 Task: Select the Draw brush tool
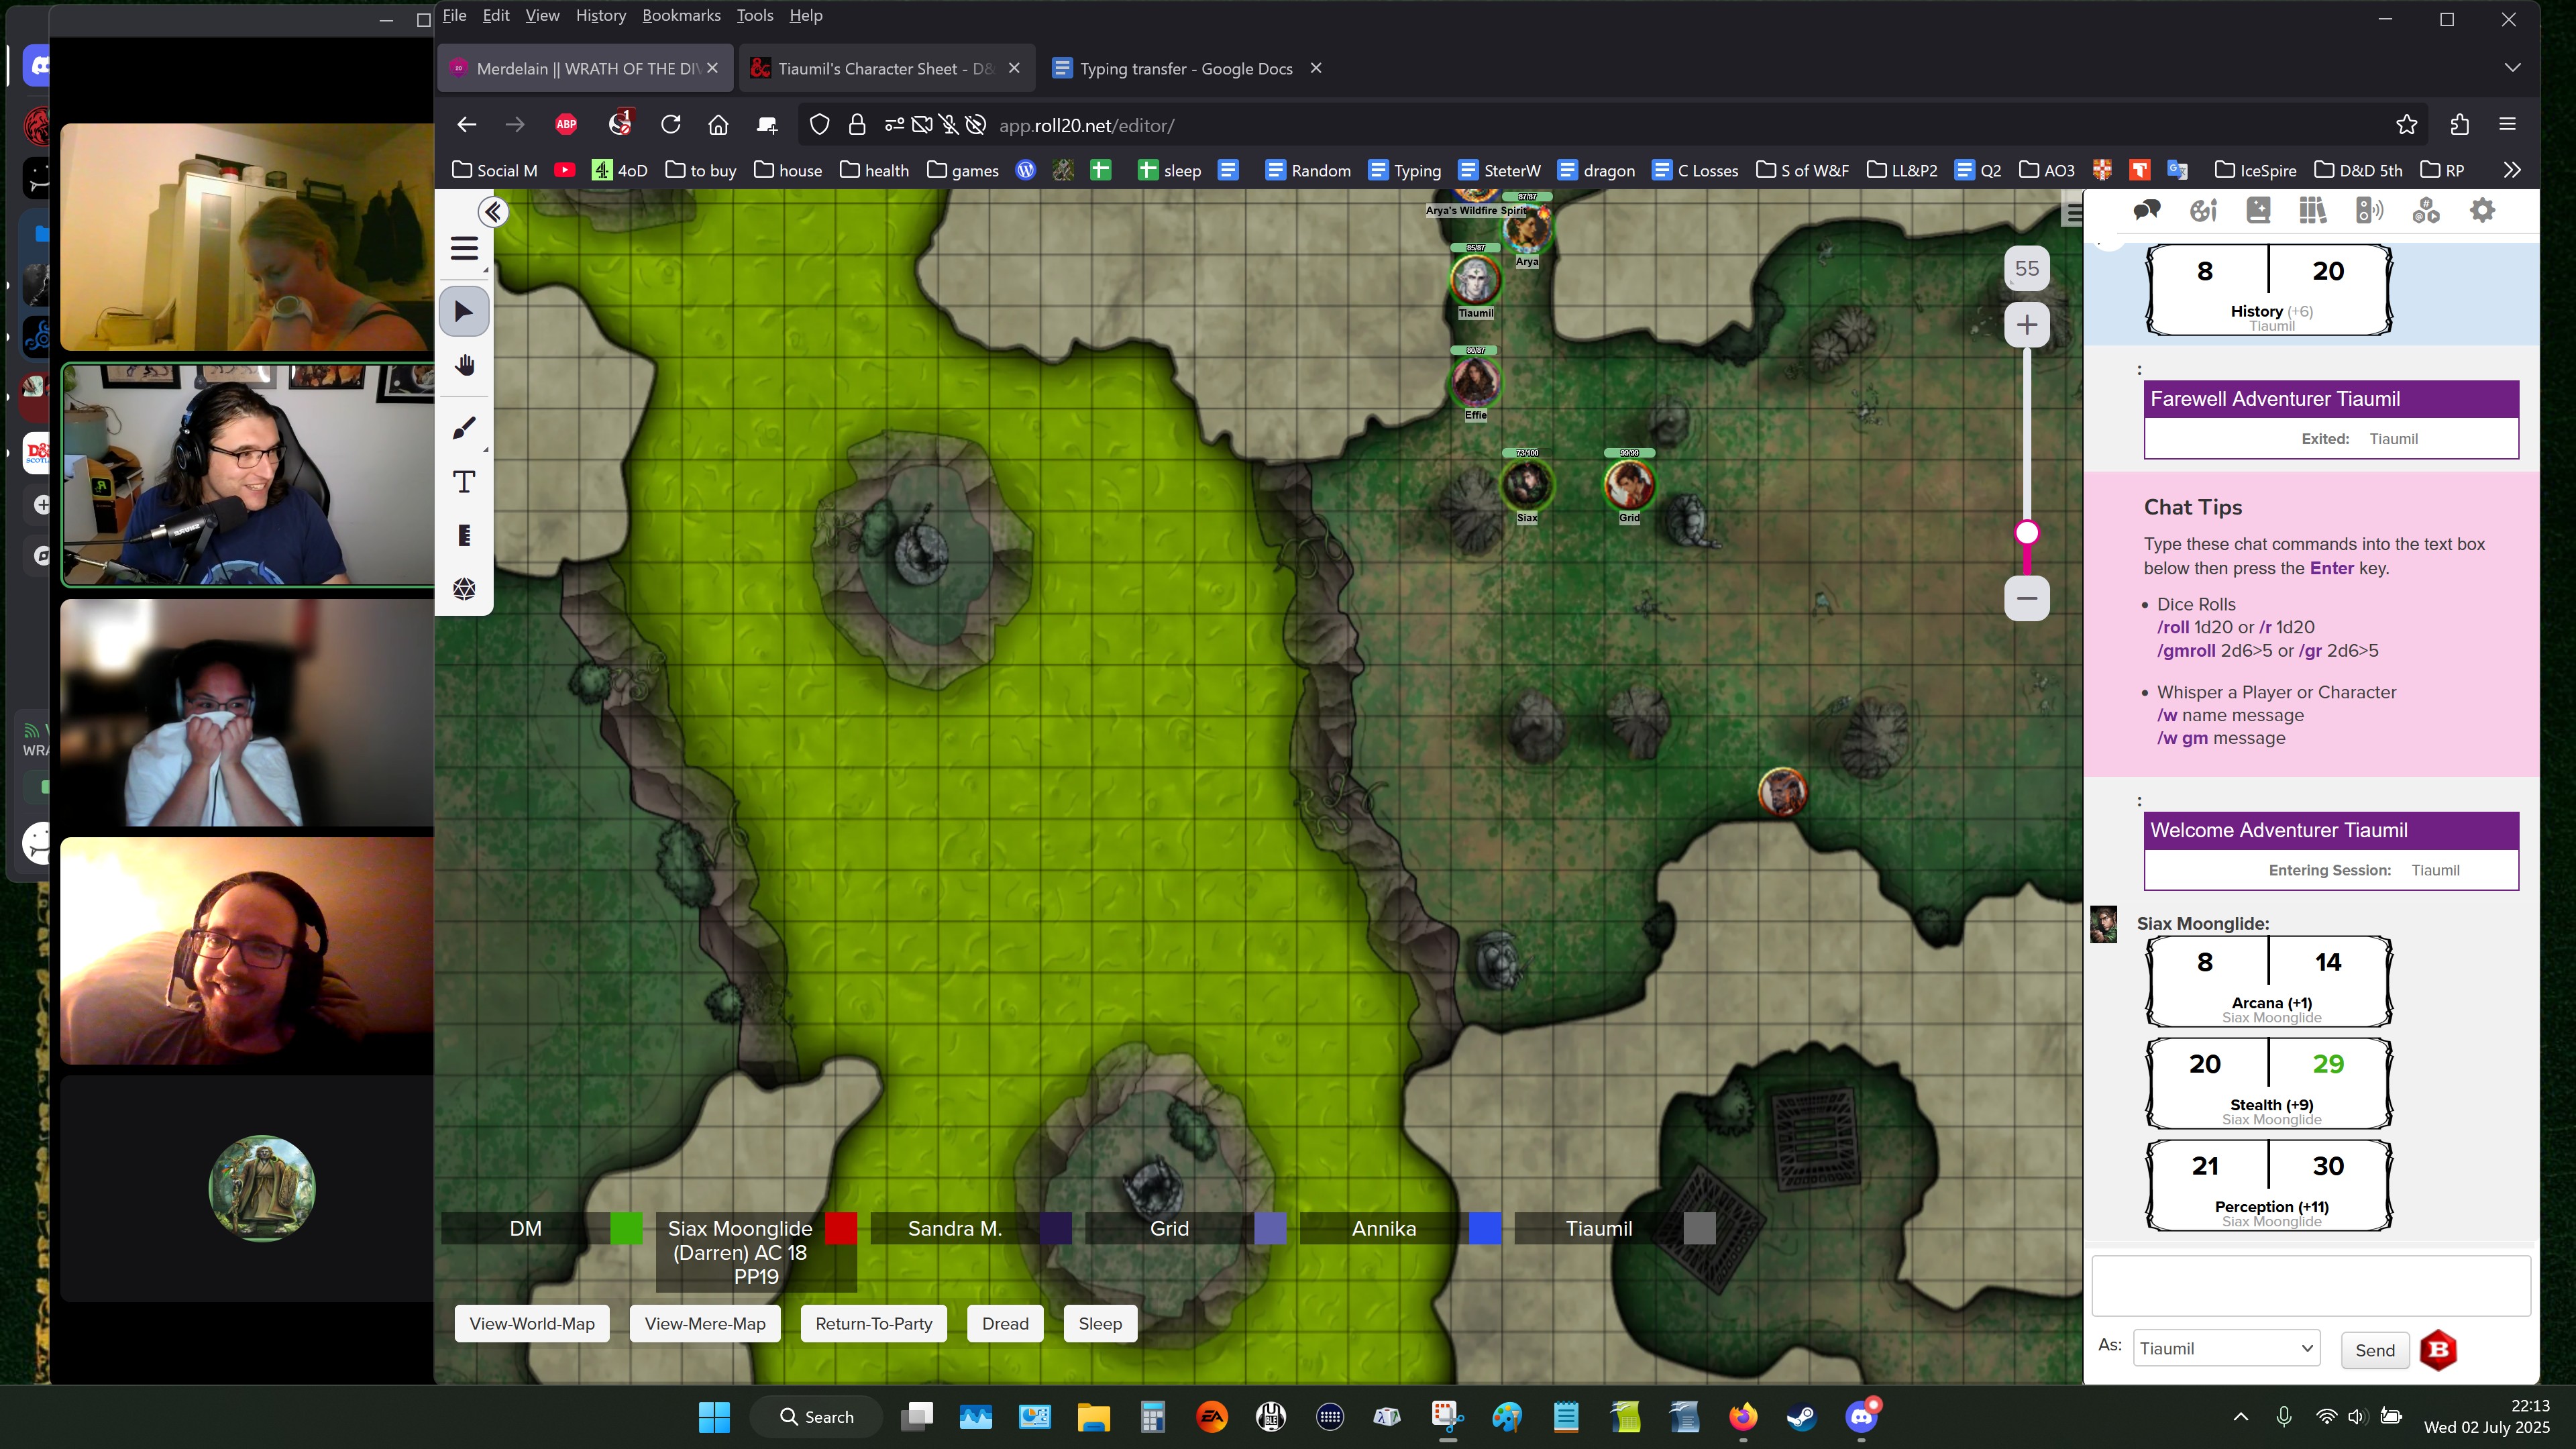pyautogui.click(x=464, y=429)
